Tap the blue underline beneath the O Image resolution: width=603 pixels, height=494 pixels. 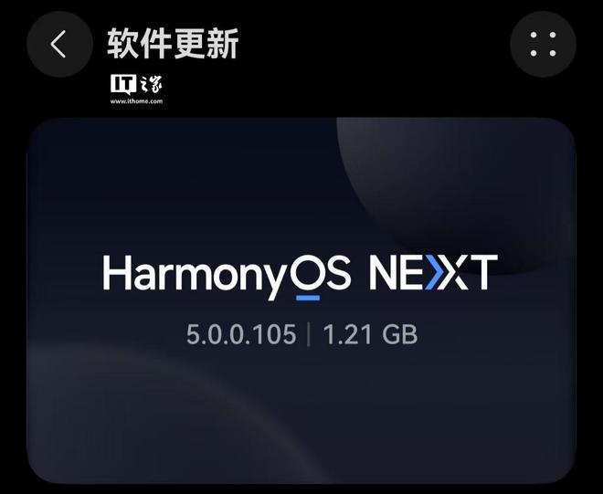click(x=308, y=298)
